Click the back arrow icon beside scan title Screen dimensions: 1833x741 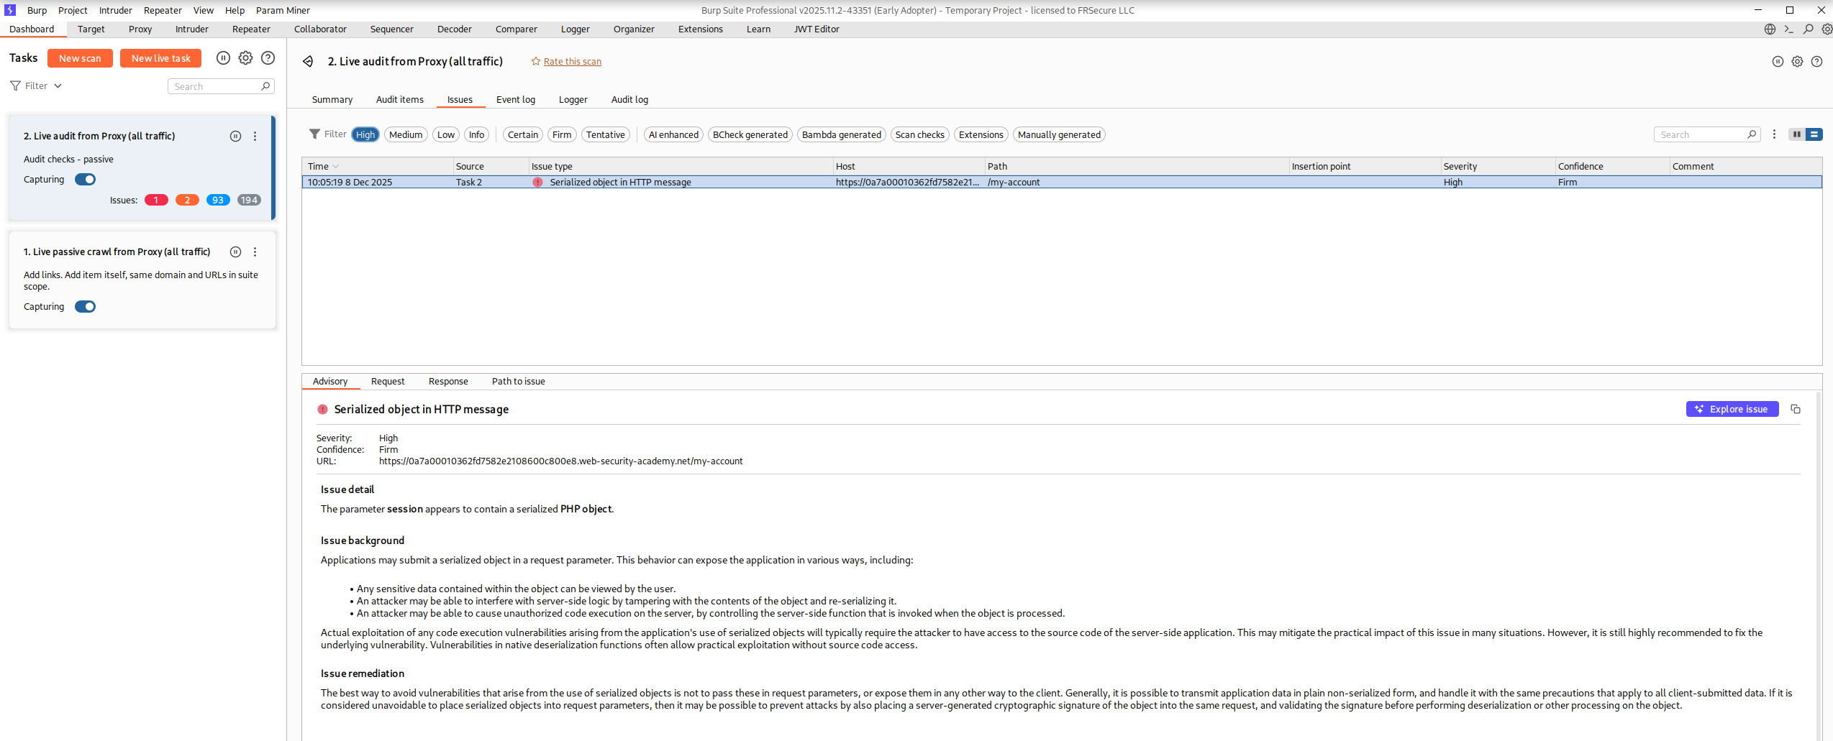[x=308, y=62]
